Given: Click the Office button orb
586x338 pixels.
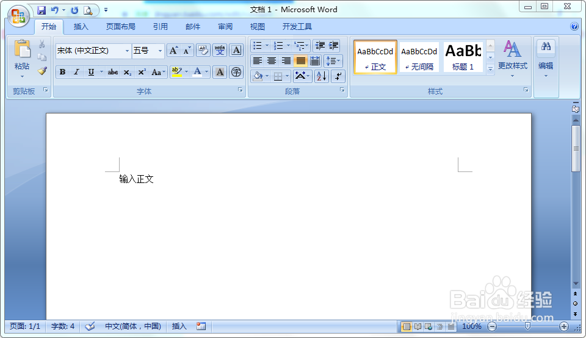Looking at the screenshot, I should click(18, 16).
